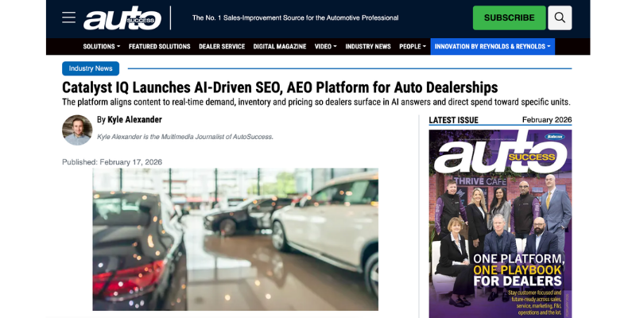Click the February 2026 issue date text
This screenshot has height=318, width=636.
click(x=547, y=120)
